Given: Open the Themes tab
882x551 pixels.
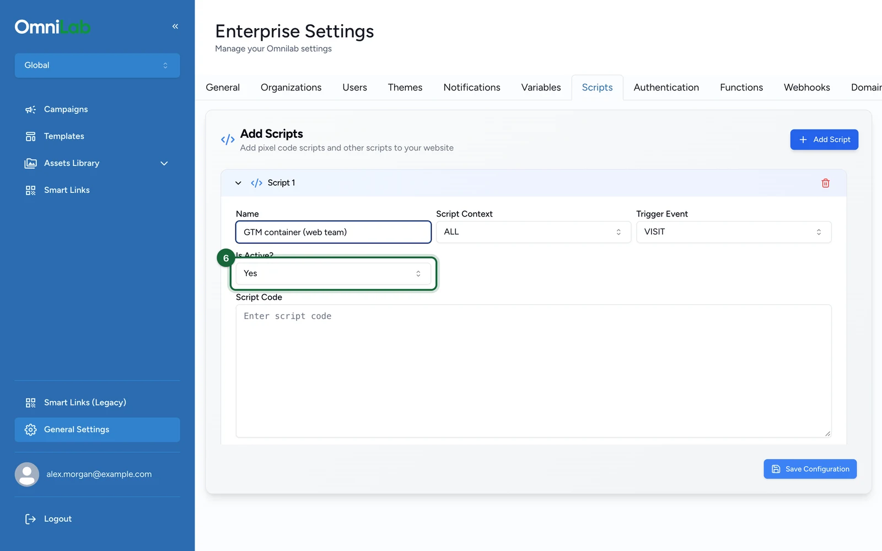Looking at the screenshot, I should tap(405, 88).
